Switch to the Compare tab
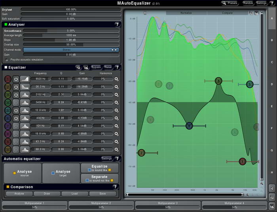 [x=227, y=13]
